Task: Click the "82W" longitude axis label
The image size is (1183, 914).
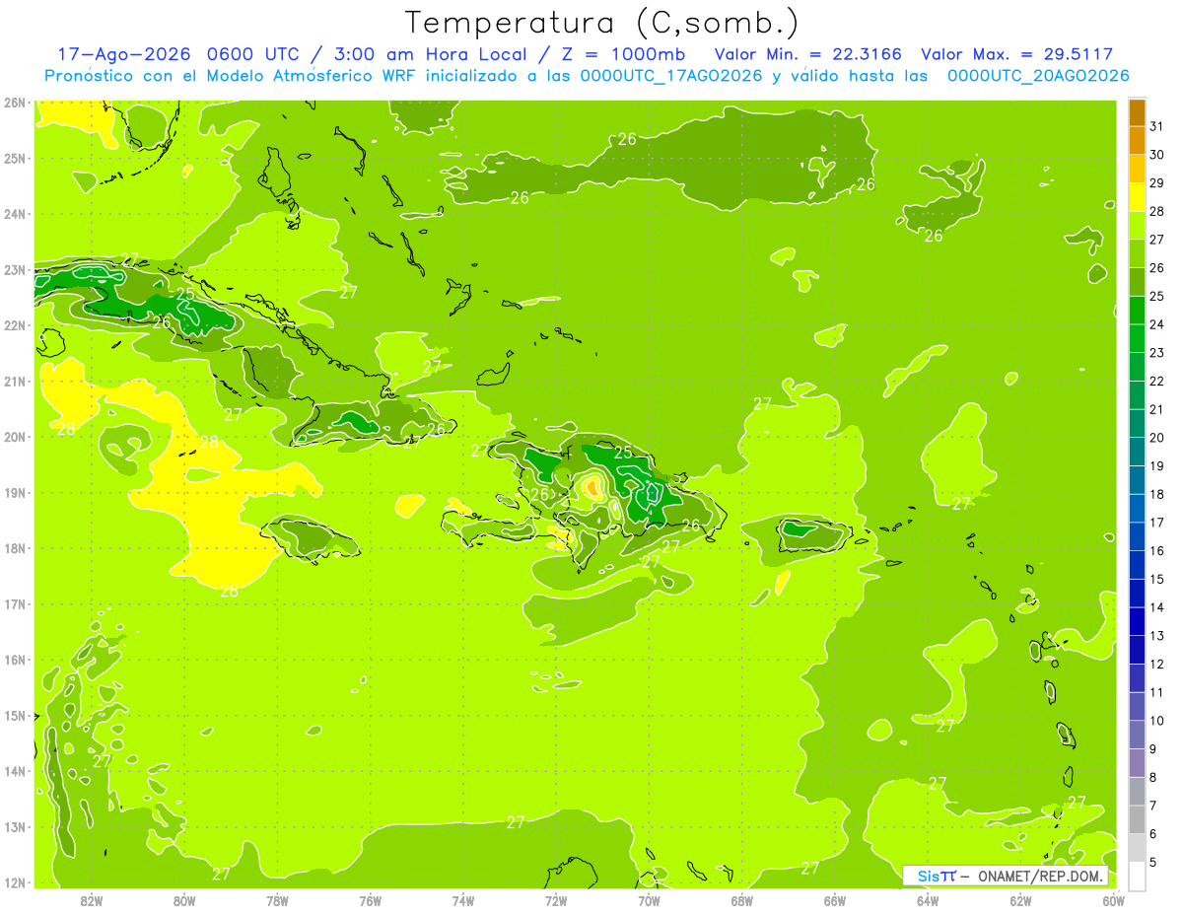Action: (x=91, y=900)
